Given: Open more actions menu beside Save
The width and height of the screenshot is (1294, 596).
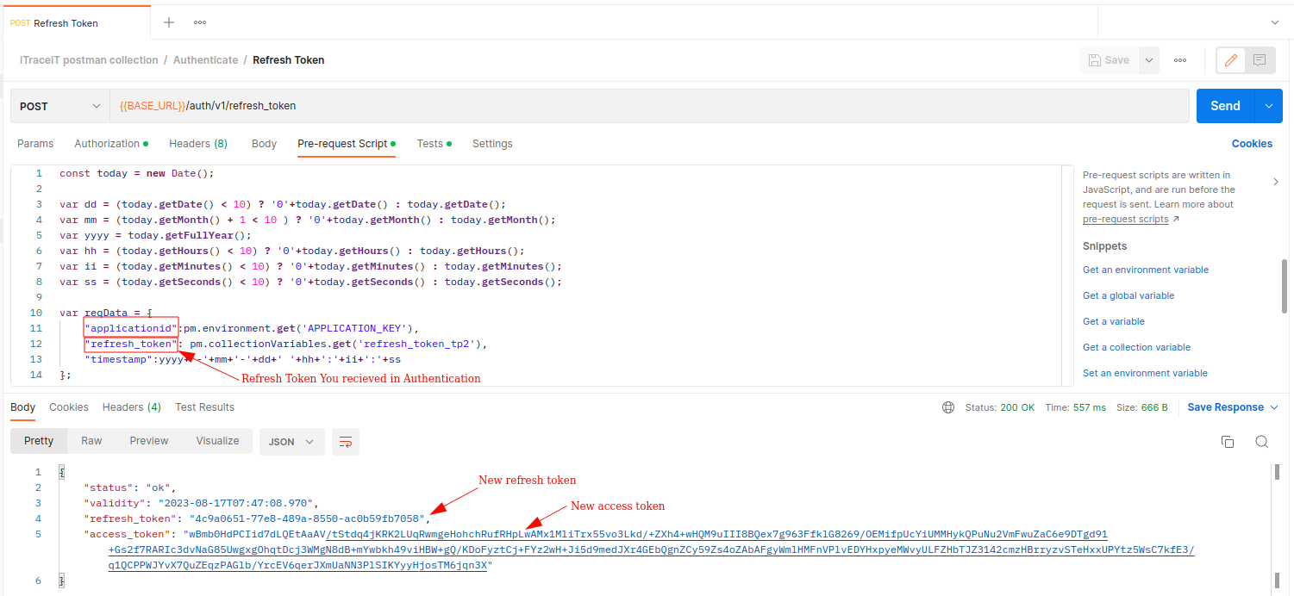Looking at the screenshot, I should click(x=1180, y=60).
